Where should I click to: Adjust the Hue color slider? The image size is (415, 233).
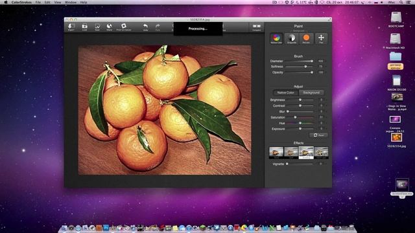pyautogui.click(x=300, y=123)
